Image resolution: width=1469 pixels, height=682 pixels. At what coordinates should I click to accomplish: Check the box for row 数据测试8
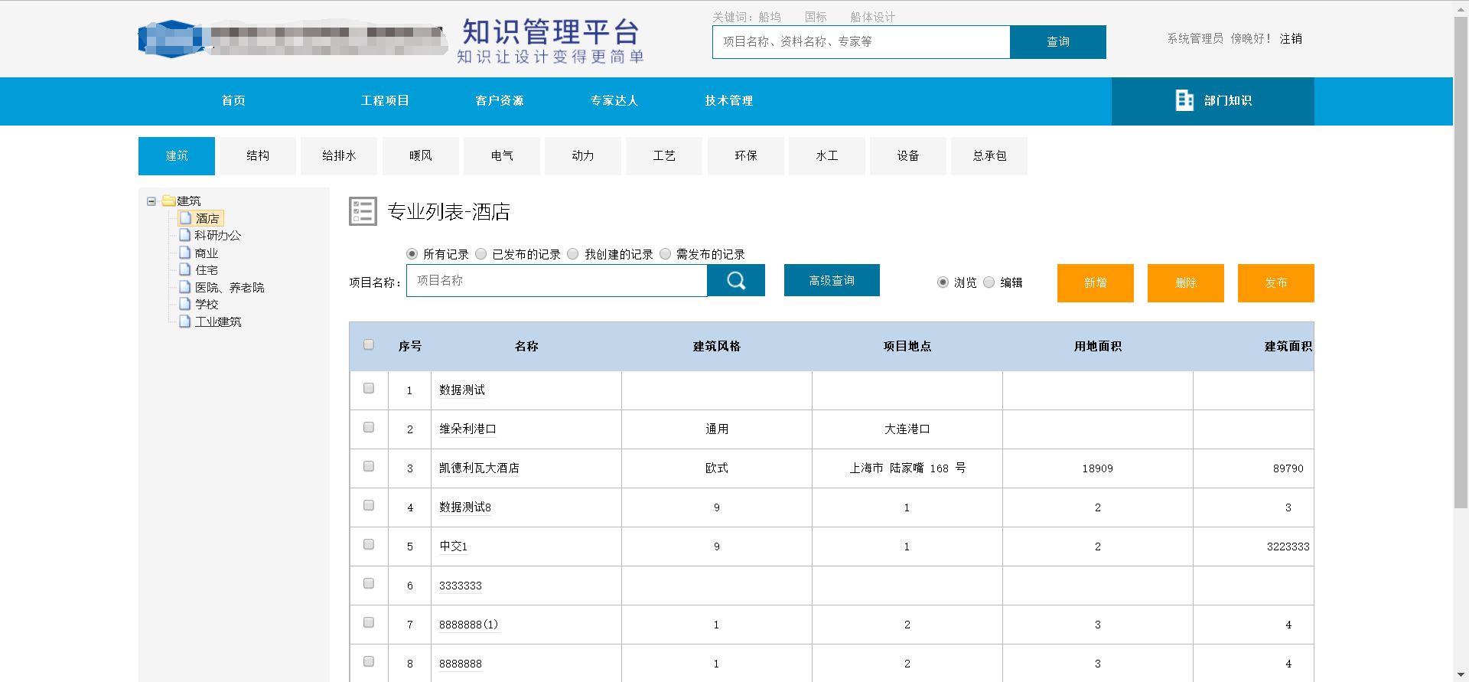[x=369, y=505]
